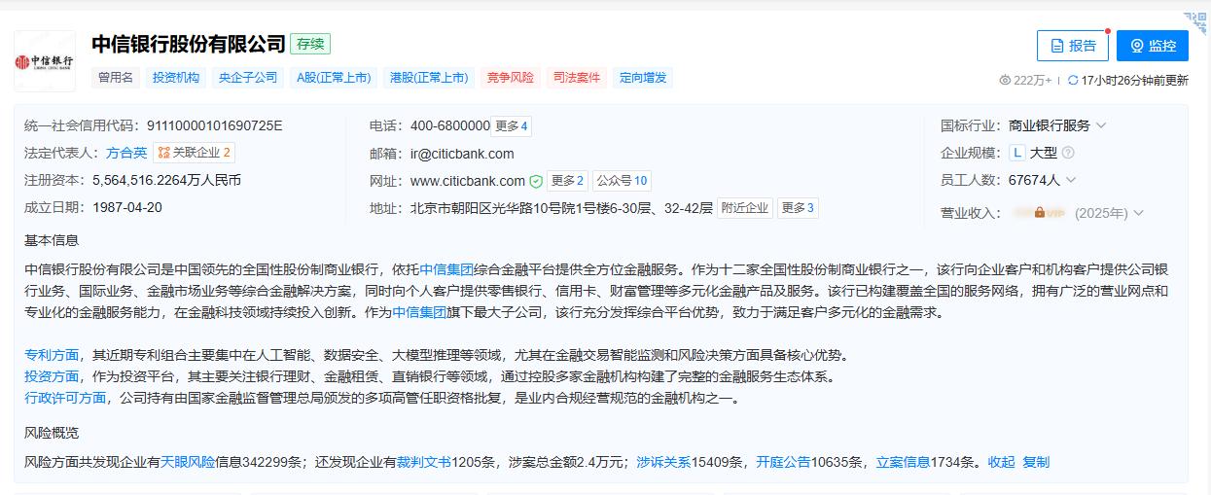Open 关联企业 2 related companies badge

(194, 153)
